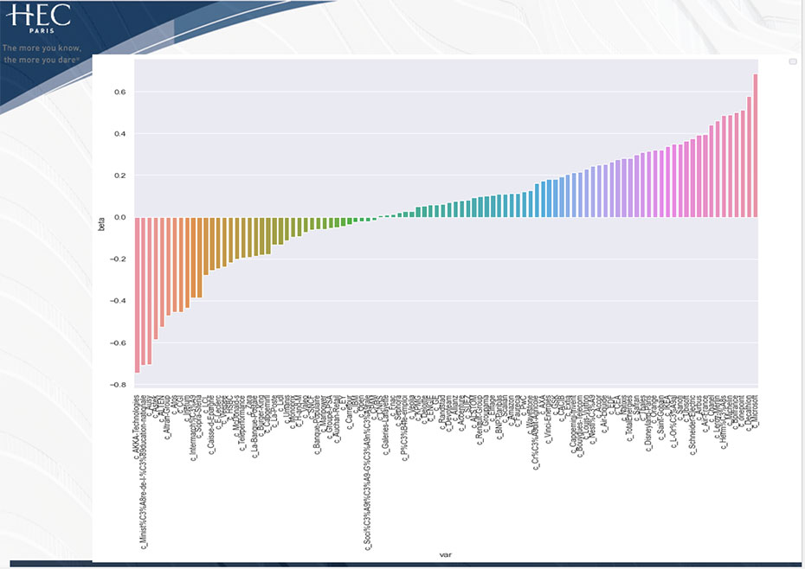The width and height of the screenshot is (805, 569).
Task: Click the 0.4 y-axis tick label
Action: (119, 134)
